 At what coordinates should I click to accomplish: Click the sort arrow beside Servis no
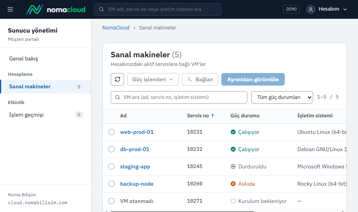click(213, 116)
